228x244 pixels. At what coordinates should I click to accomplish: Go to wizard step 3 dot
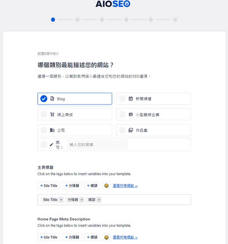pyautogui.click(x=102, y=20)
